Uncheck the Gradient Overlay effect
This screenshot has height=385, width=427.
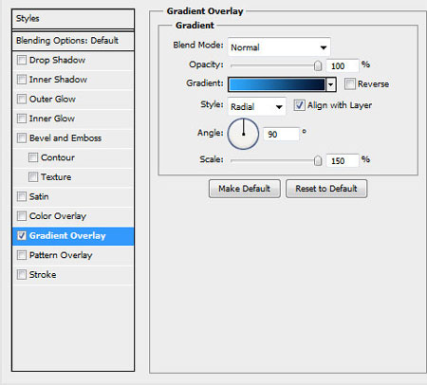click(22, 235)
